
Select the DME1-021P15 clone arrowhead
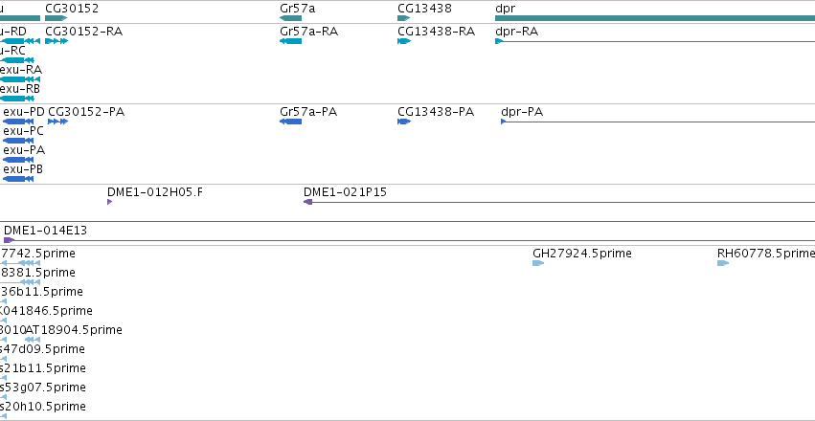click(x=307, y=202)
